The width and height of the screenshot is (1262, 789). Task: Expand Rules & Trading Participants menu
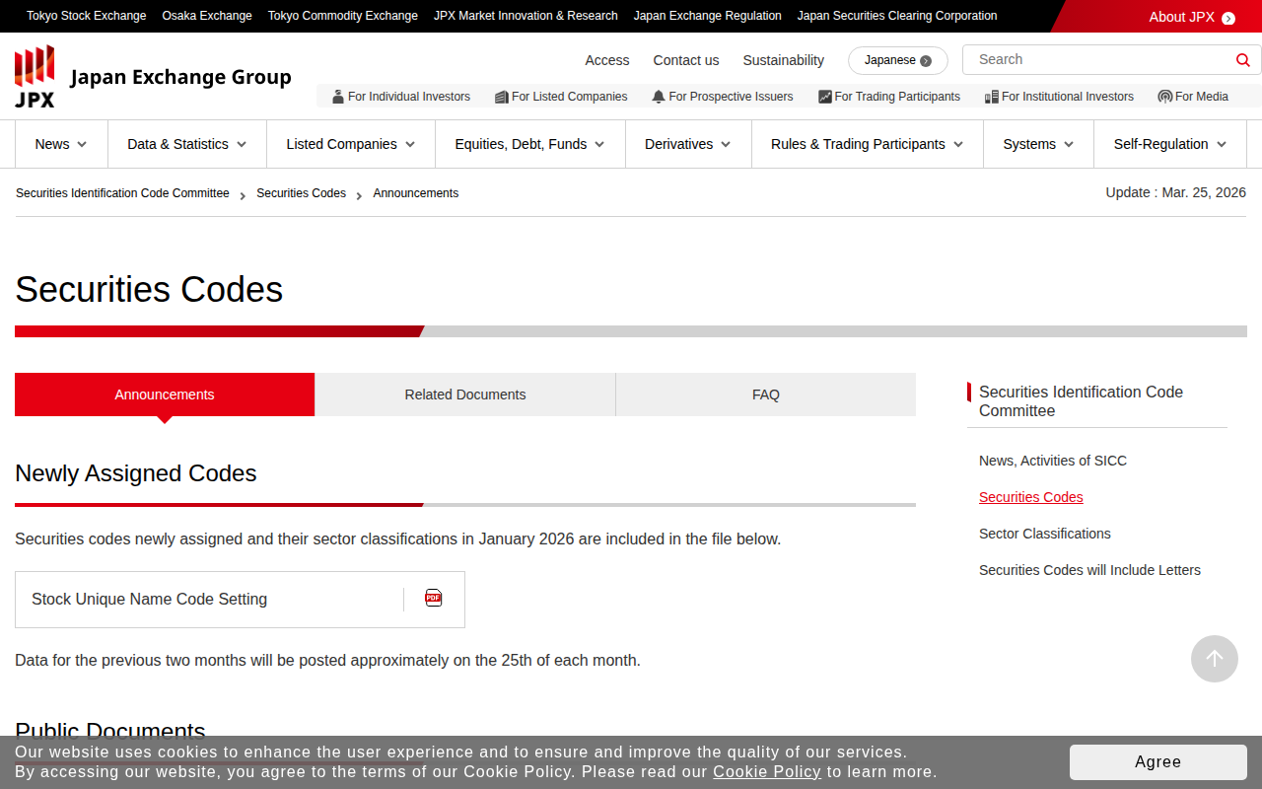coord(868,144)
